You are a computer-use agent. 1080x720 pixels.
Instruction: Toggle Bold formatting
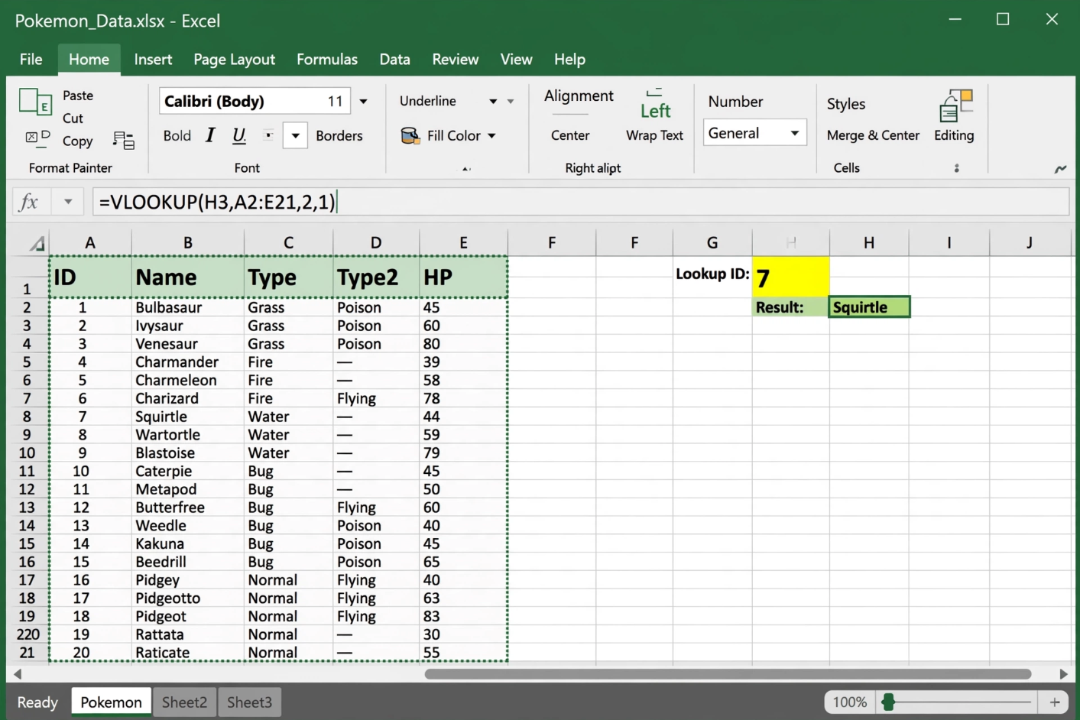coord(177,135)
